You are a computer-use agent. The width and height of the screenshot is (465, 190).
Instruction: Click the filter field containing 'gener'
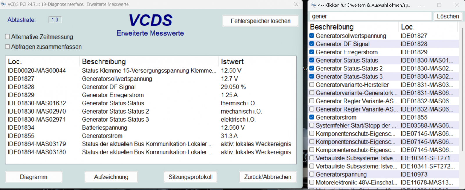[371, 16]
